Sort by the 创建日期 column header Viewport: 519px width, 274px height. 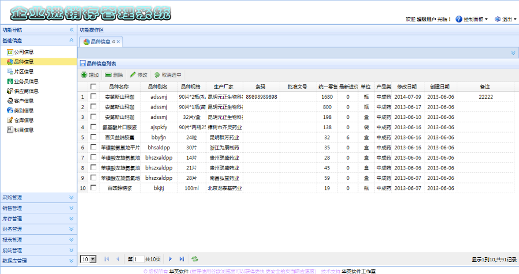[441, 87]
